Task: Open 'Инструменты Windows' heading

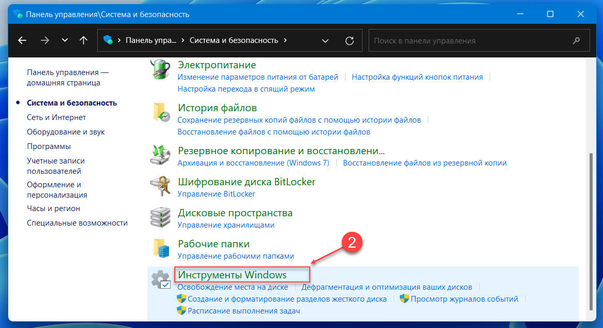Action: 232,275
